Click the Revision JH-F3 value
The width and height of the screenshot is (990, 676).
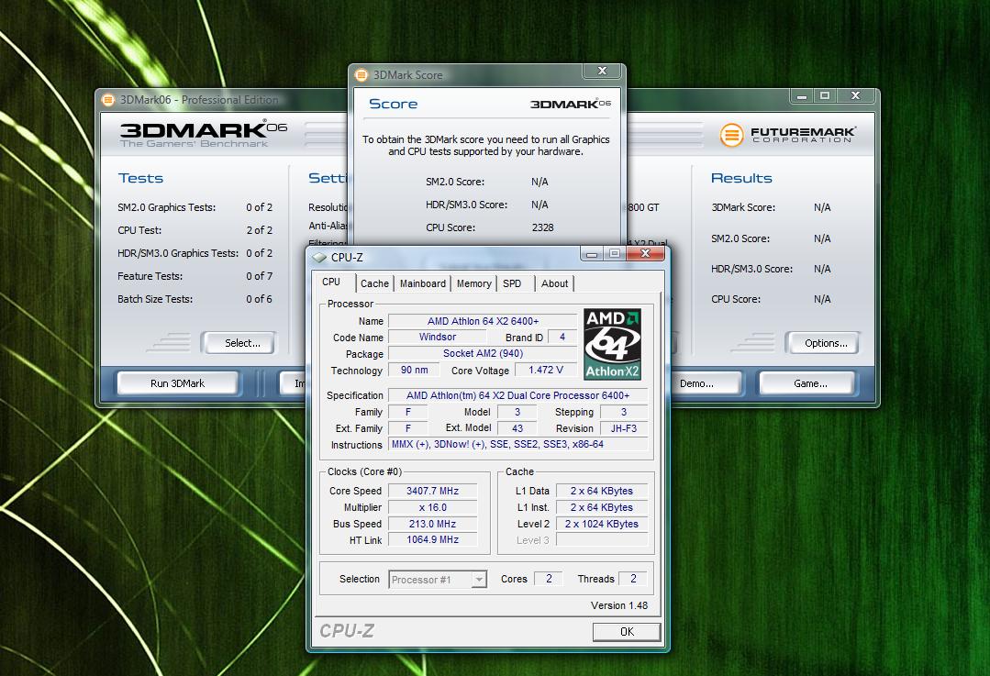624,428
